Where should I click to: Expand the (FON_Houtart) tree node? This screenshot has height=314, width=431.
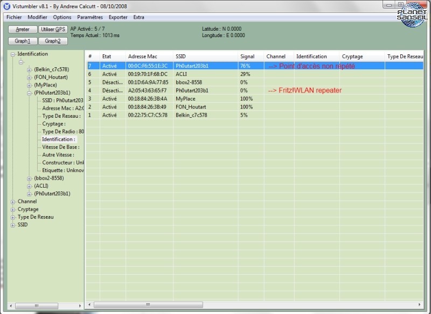tap(29, 77)
